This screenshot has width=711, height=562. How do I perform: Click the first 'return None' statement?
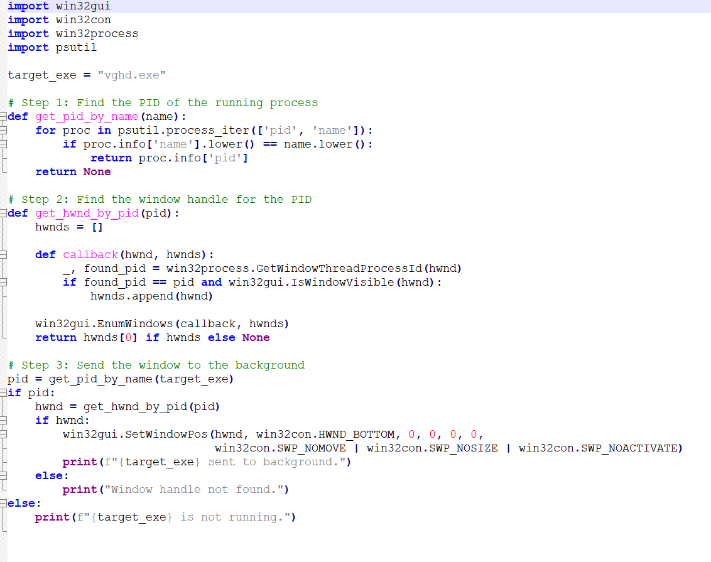(x=73, y=172)
